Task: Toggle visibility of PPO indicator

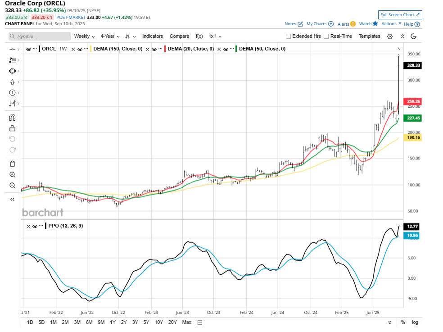Action: [35, 226]
